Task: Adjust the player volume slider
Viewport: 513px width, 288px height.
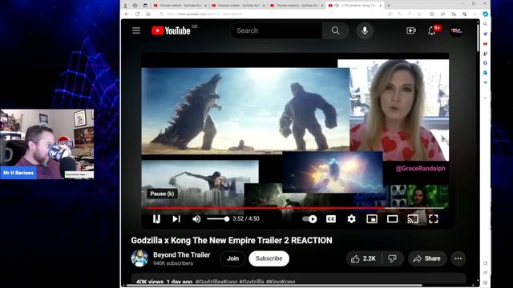Action: (x=218, y=218)
